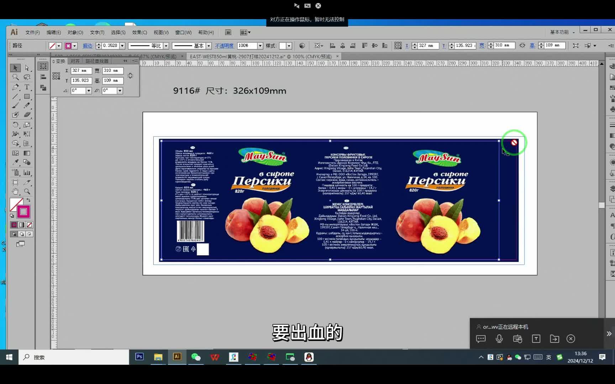This screenshot has width=615, height=384.
Task: Click the 描边 stroke link
Action: click(88, 46)
